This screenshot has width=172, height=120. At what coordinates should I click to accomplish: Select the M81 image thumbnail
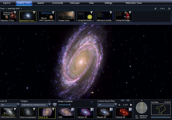[66, 113]
